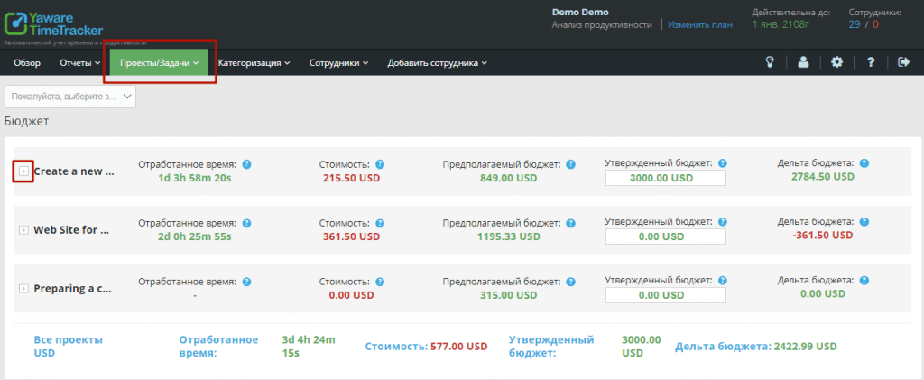Click help icon next to Отработанное время in first row
This screenshot has width=924, height=380.
coord(246,164)
